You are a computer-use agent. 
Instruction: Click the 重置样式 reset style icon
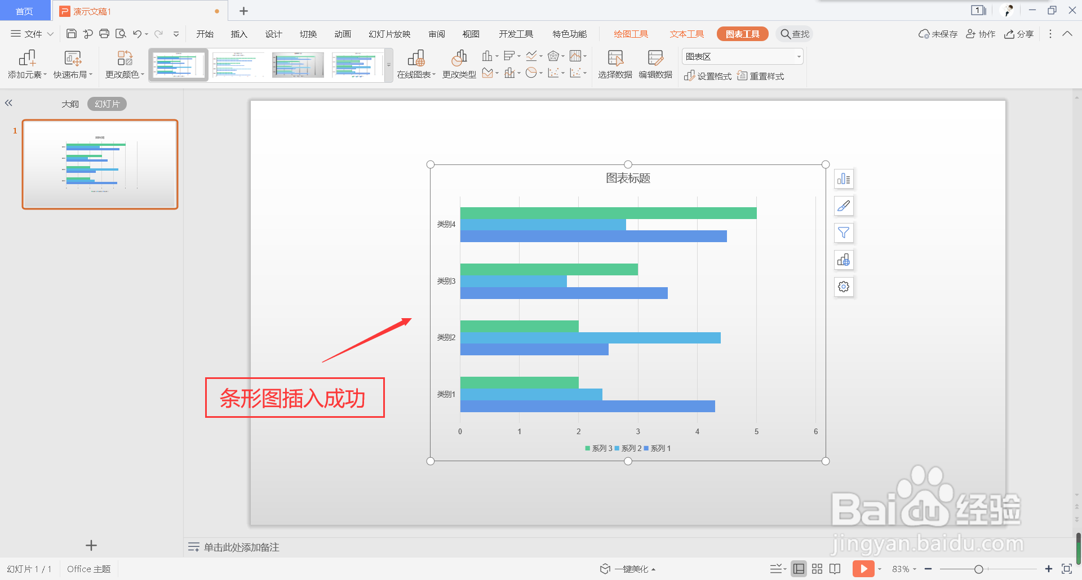761,75
